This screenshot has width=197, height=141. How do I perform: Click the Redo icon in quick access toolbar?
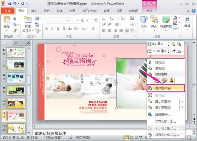[23, 4]
